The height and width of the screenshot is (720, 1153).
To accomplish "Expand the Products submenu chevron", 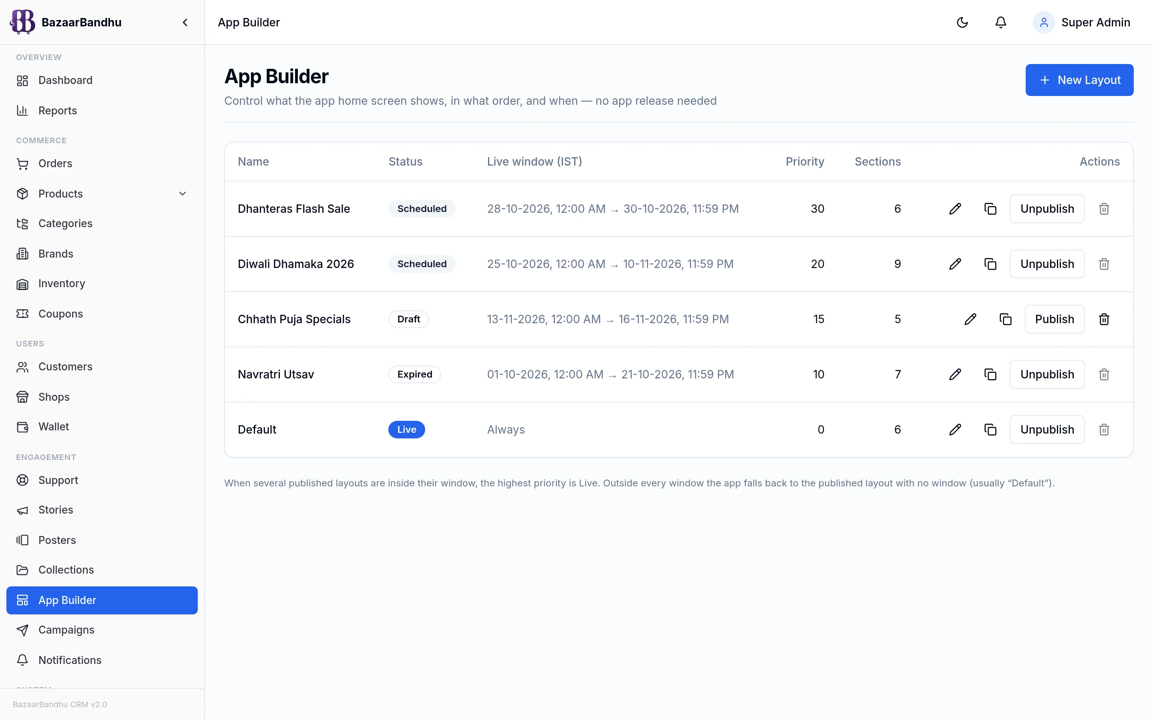I will pyautogui.click(x=182, y=193).
